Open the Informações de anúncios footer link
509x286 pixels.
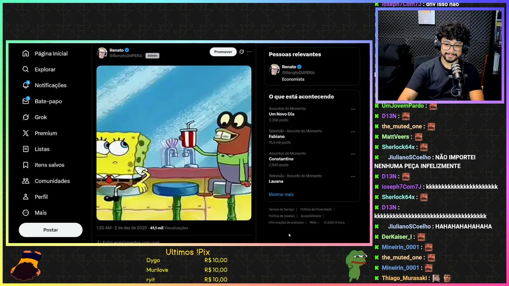tap(286, 222)
